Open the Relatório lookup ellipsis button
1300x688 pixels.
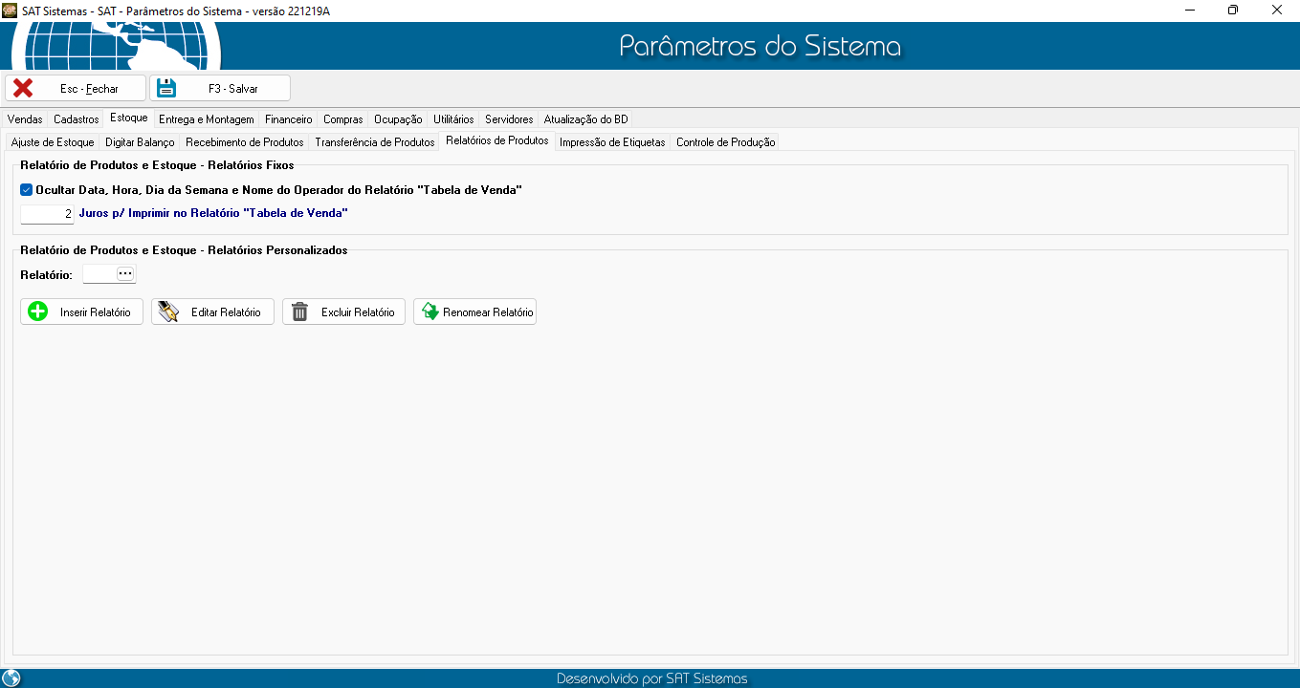pos(125,274)
